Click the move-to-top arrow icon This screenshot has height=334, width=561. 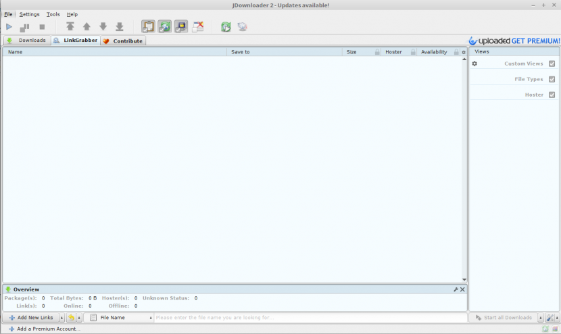tap(70, 27)
